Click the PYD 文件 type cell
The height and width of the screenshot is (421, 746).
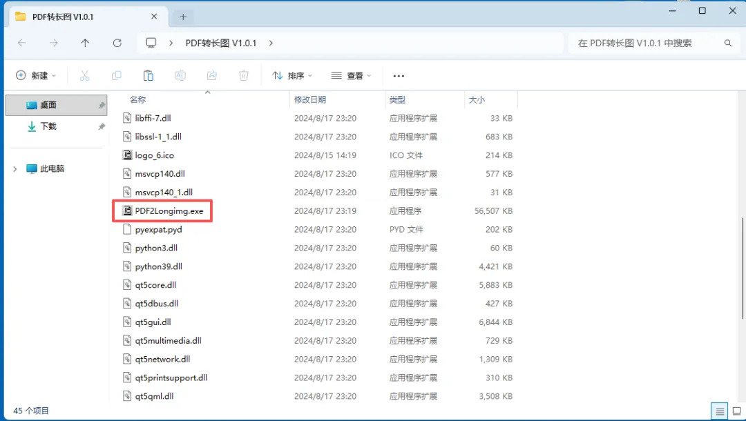406,229
